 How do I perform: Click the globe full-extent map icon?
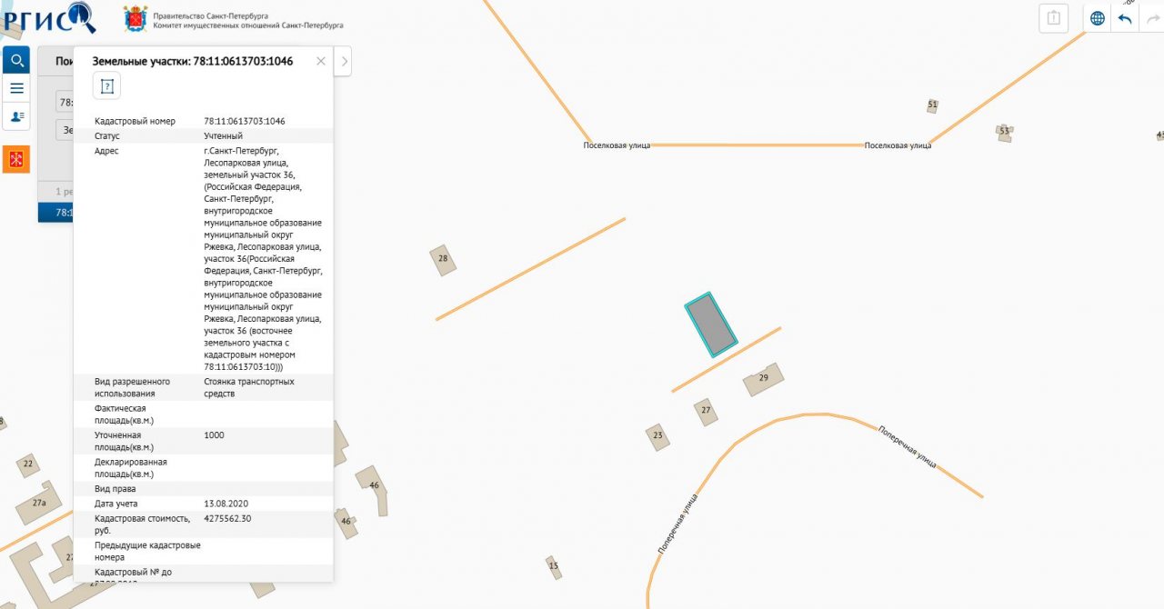click(x=1098, y=18)
